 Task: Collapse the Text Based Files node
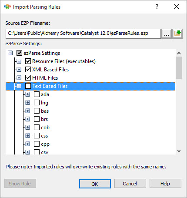[19, 86]
